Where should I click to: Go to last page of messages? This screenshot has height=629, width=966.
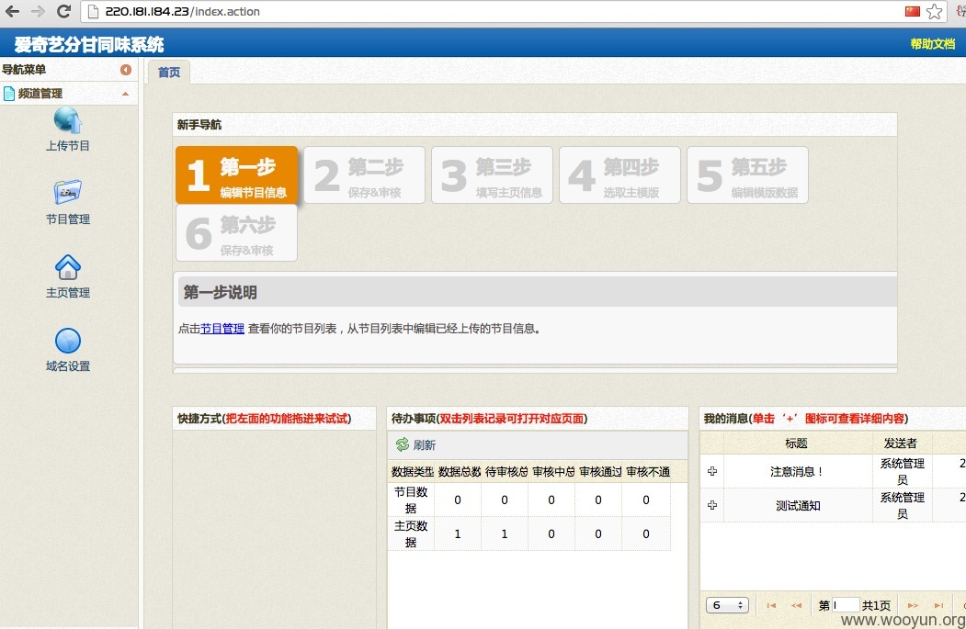point(939,606)
